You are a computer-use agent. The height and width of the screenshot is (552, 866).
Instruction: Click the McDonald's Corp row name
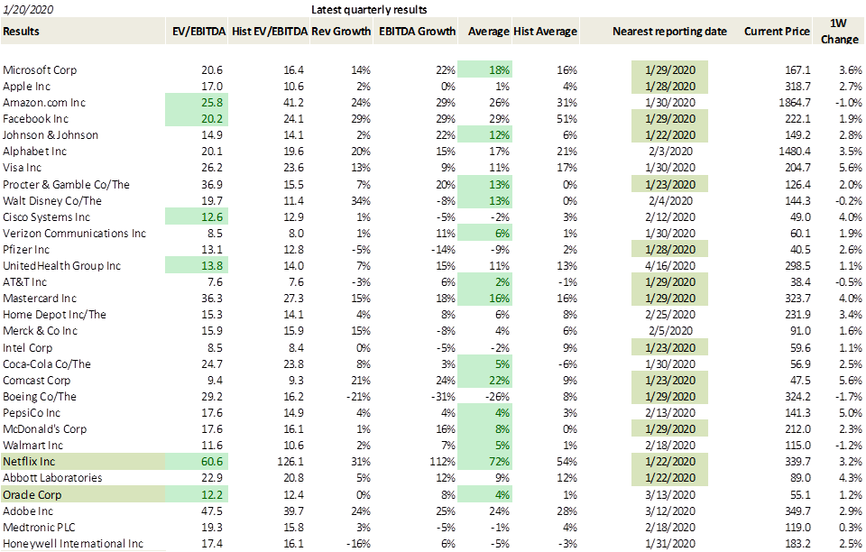tap(45, 429)
